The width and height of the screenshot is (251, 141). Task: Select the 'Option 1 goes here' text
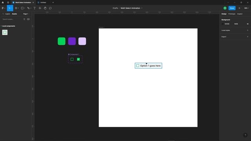(150, 66)
